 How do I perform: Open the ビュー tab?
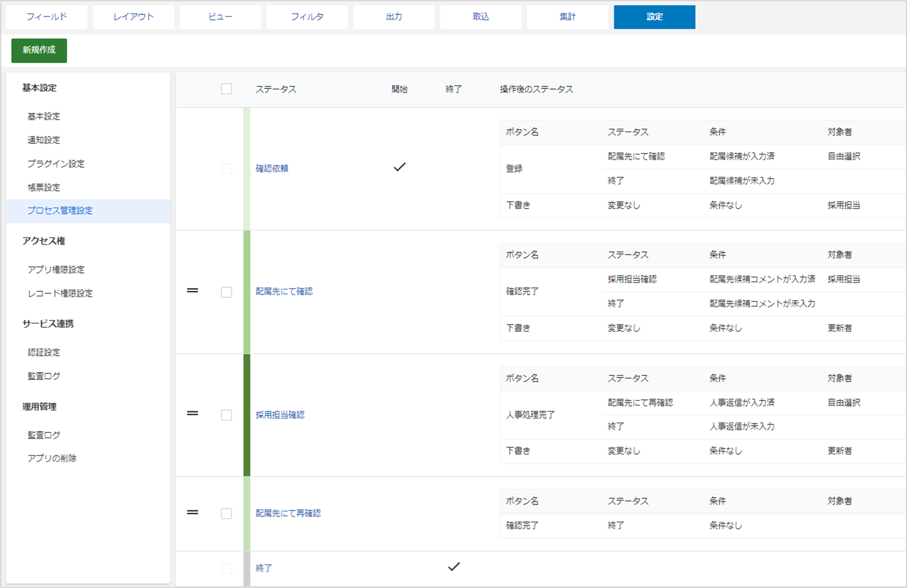[221, 17]
